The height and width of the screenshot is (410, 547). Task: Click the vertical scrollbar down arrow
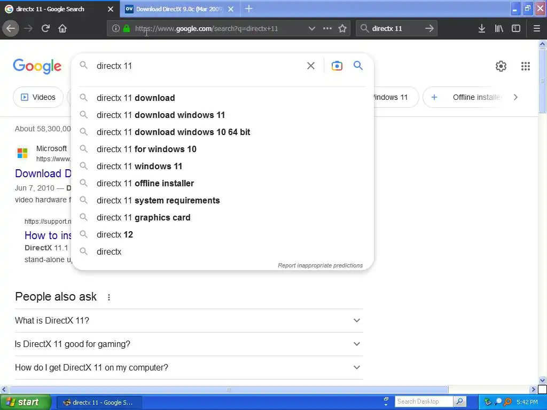coord(542,380)
